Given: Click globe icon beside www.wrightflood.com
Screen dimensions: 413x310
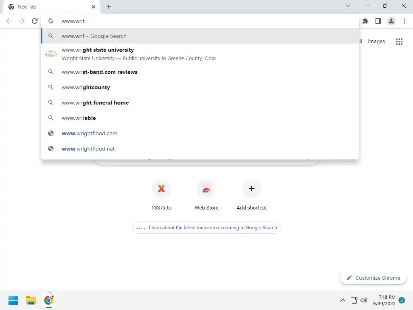Looking at the screenshot, I should (50, 133).
